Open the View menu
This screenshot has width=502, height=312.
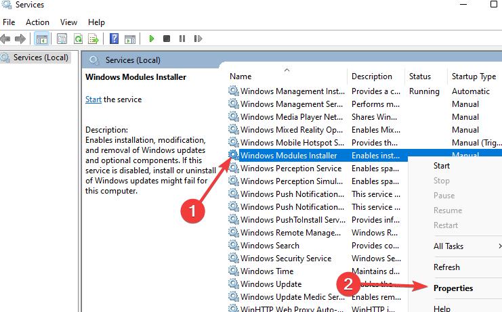(x=68, y=22)
